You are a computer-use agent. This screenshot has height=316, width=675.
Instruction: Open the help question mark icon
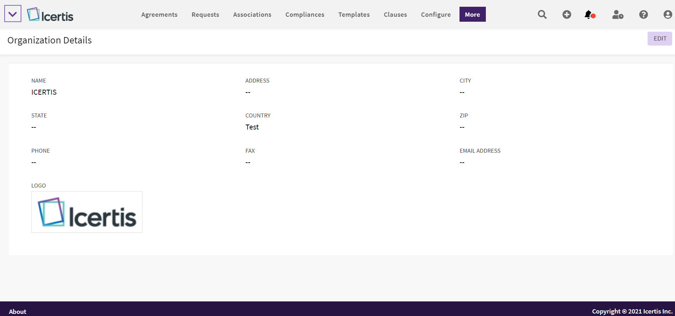click(x=643, y=15)
